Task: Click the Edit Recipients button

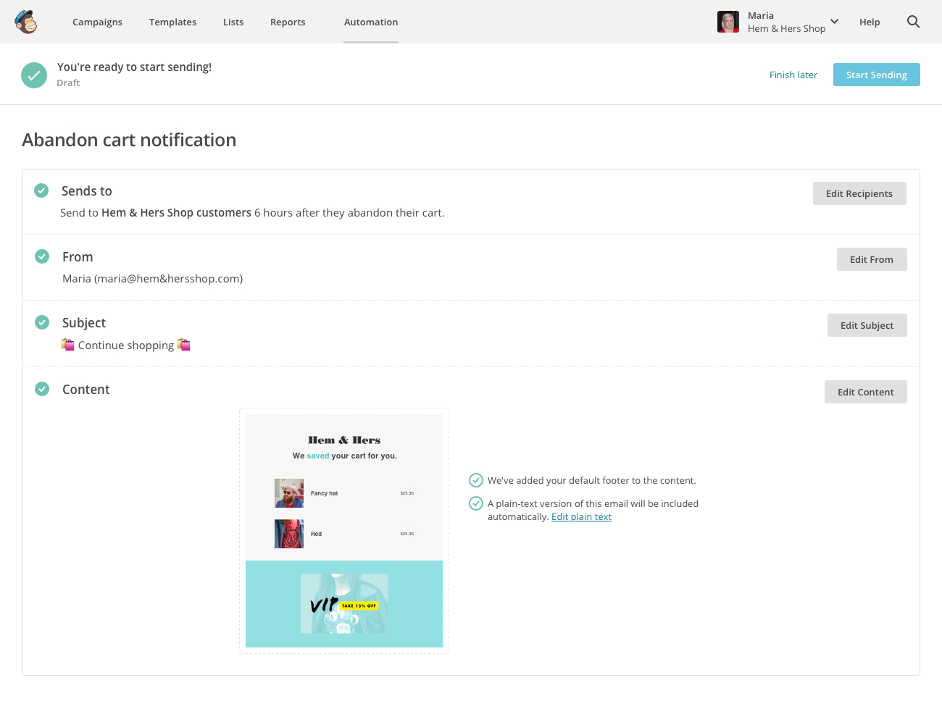Action: (x=859, y=193)
